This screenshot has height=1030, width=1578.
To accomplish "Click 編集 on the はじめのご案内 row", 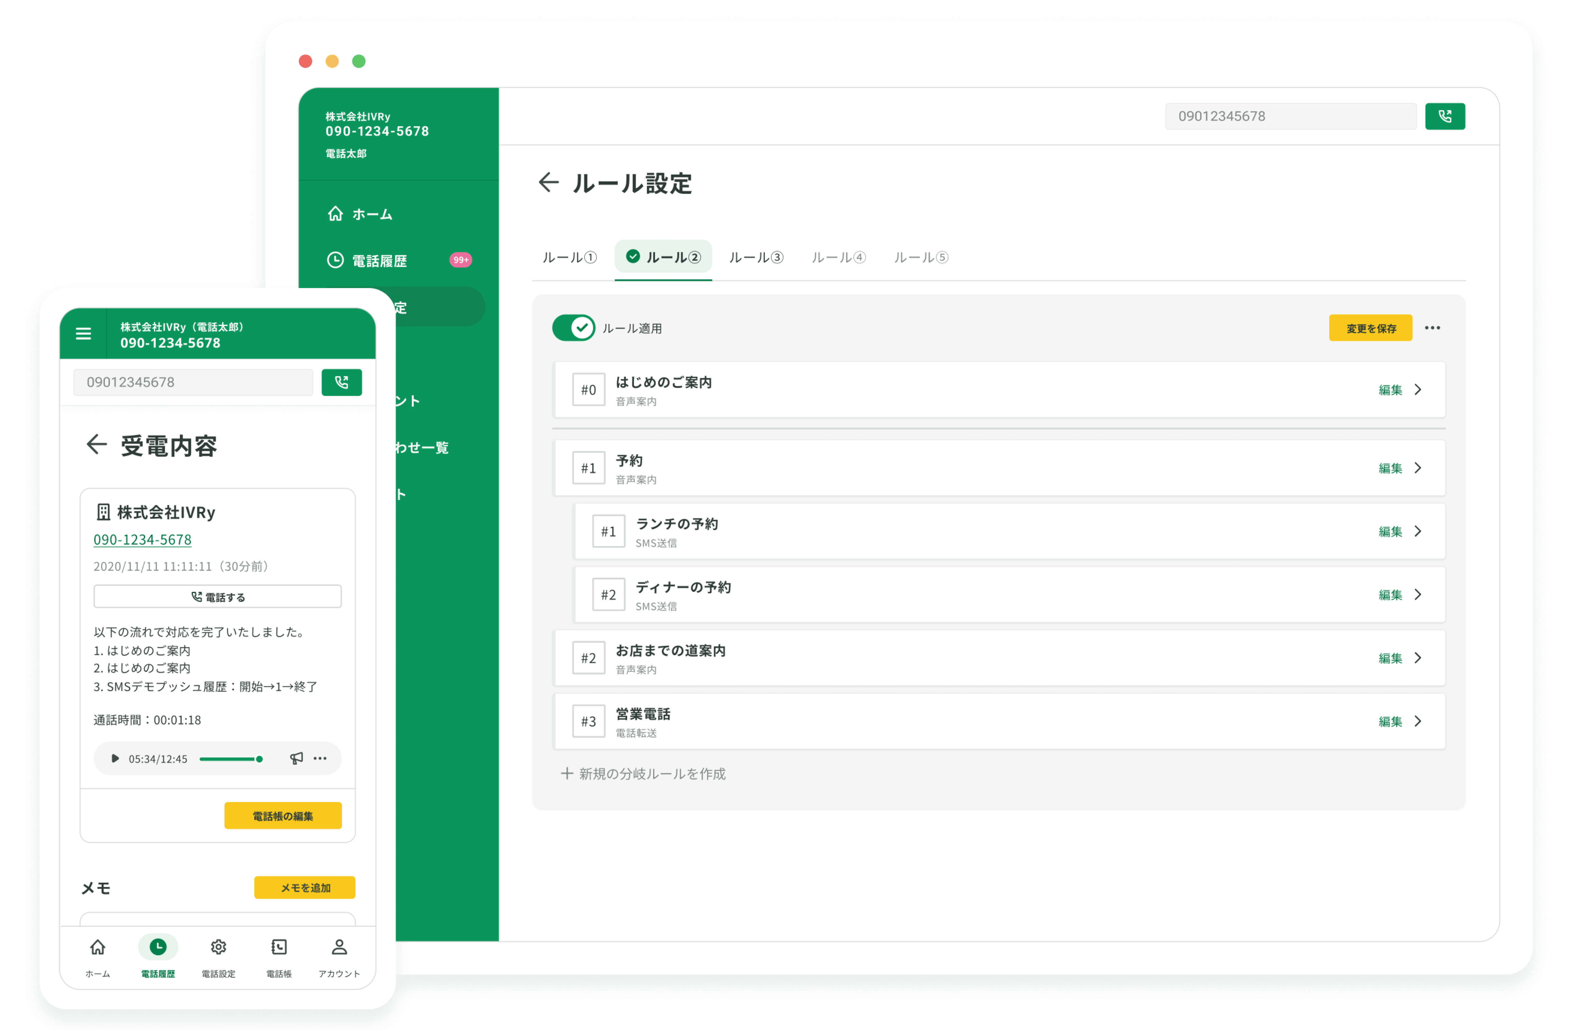I will (x=1390, y=390).
